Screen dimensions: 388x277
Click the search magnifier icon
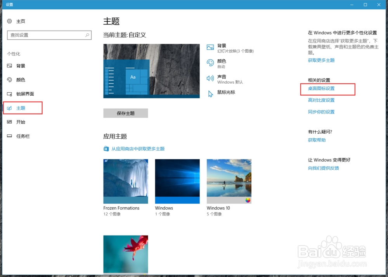coord(87,35)
